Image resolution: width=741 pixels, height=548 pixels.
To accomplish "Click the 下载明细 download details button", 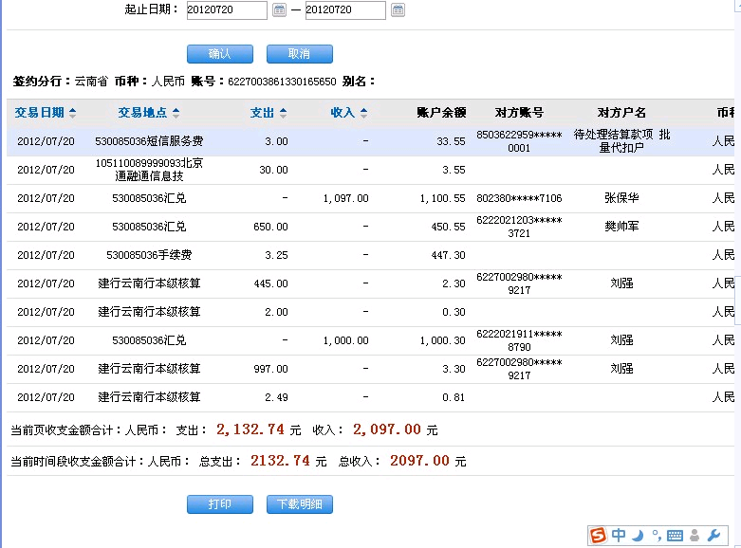I will tap(300, 504).
